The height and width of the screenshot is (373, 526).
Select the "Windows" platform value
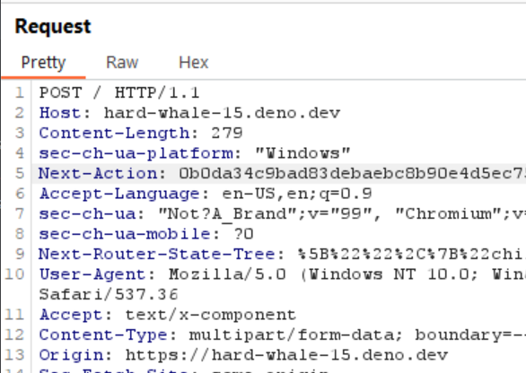coord(302,153)
